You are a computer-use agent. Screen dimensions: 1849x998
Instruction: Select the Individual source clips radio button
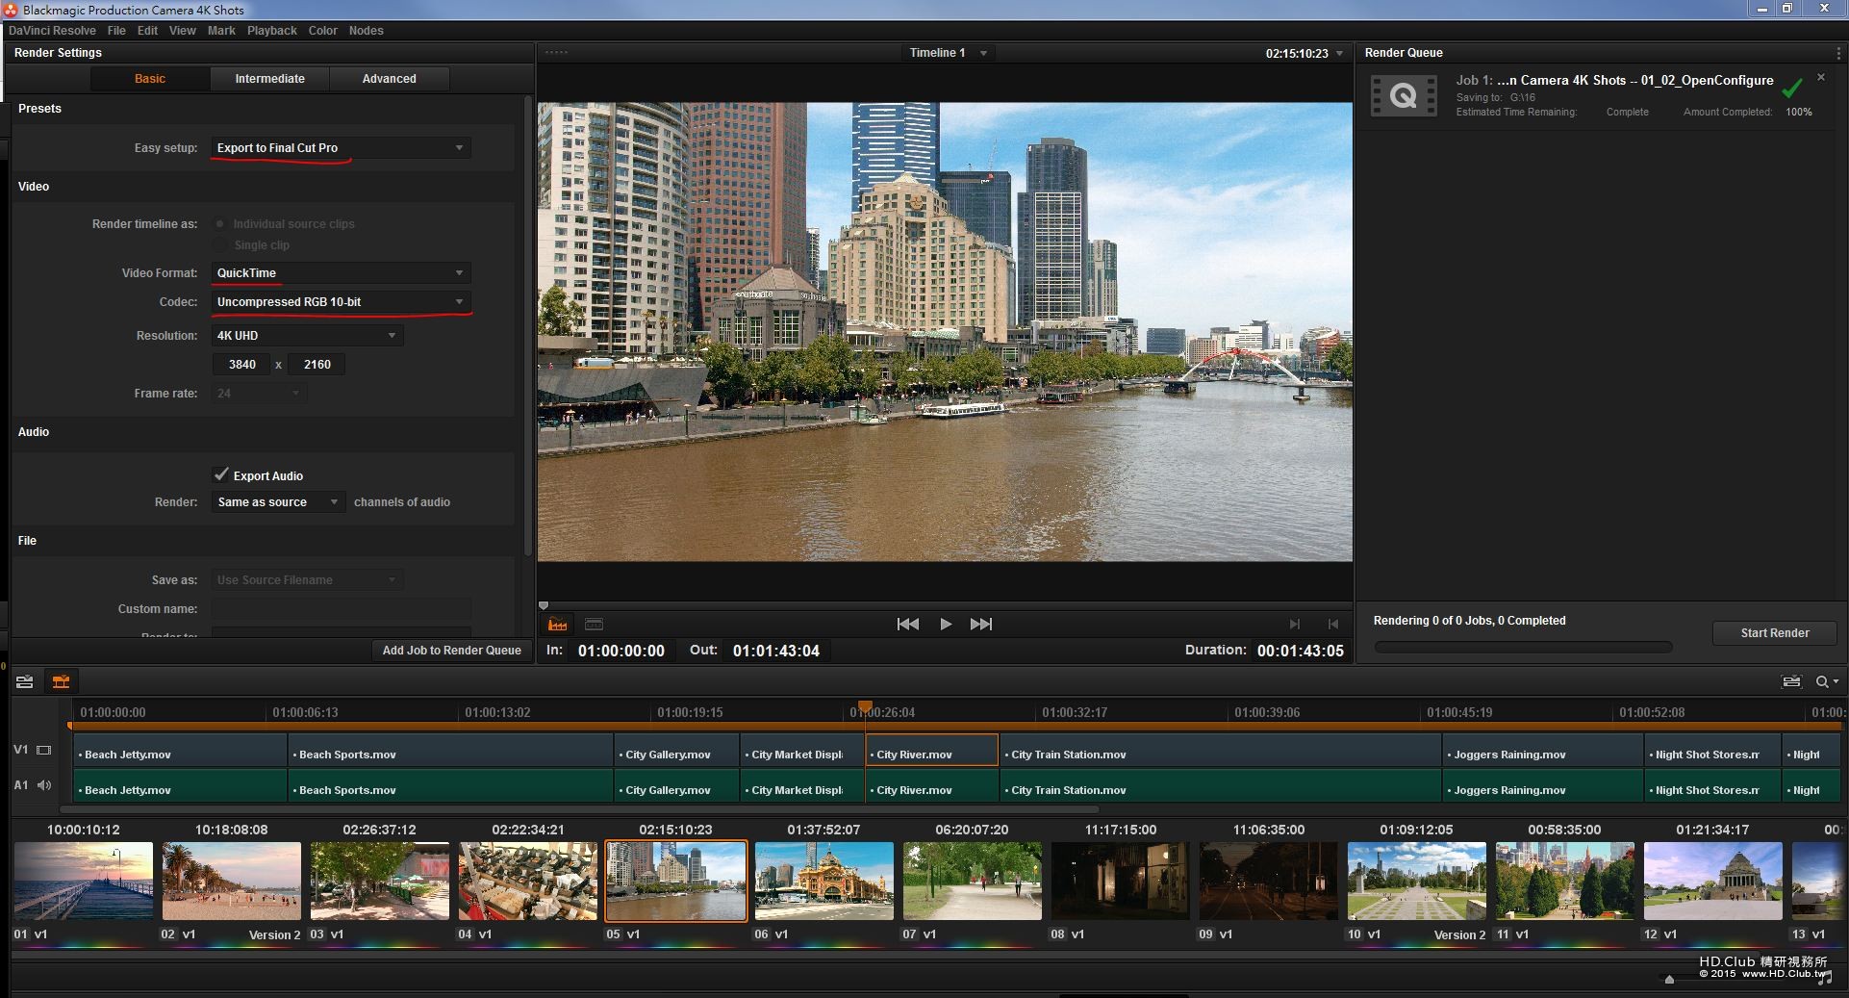(x=220, y=224)
